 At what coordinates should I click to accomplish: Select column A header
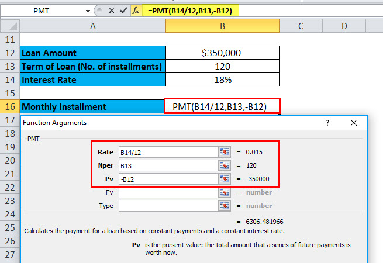click(92, 26)
